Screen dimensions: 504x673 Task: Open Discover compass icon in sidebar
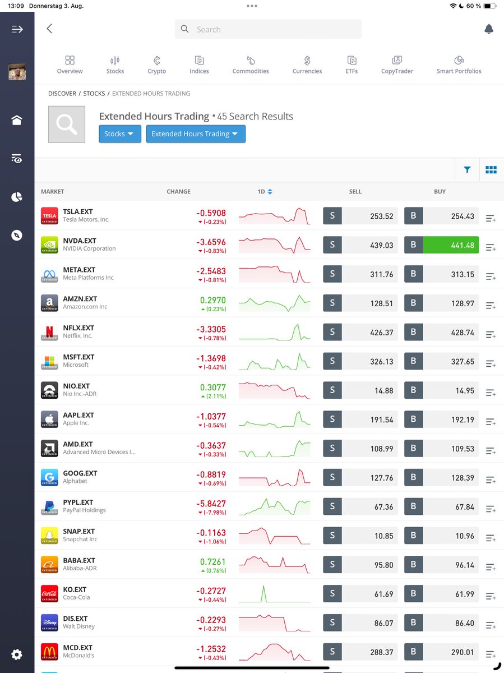click(x=17, y=235)
